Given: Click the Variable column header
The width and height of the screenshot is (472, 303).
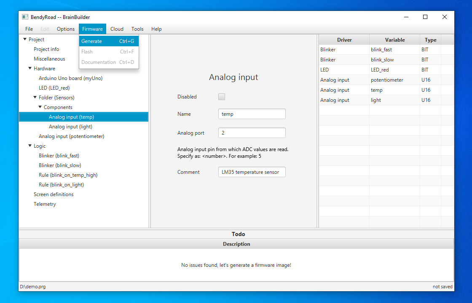Looking at the screenshot, I should 394,40.
